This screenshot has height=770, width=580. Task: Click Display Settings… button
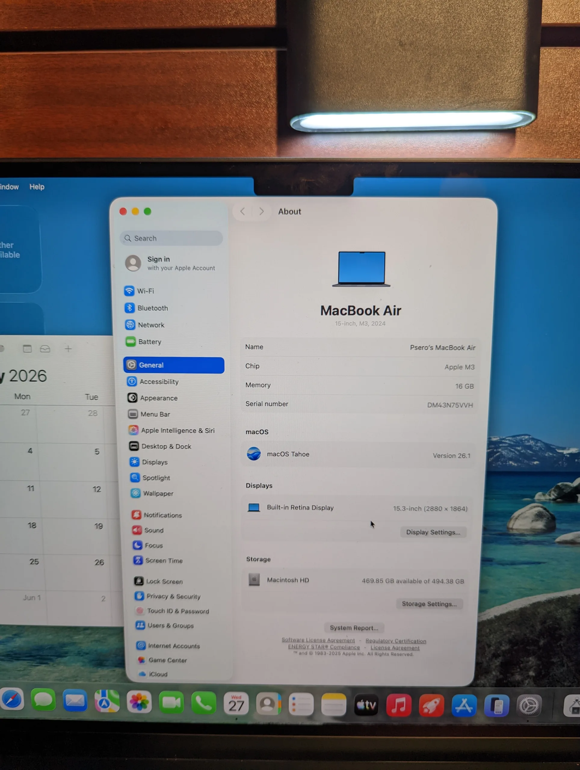click(x=433, y=532)
